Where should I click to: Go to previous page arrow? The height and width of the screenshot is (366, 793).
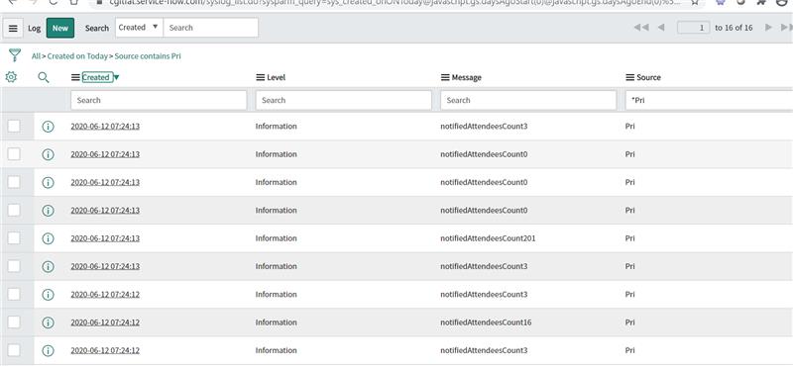click(661, 28)
